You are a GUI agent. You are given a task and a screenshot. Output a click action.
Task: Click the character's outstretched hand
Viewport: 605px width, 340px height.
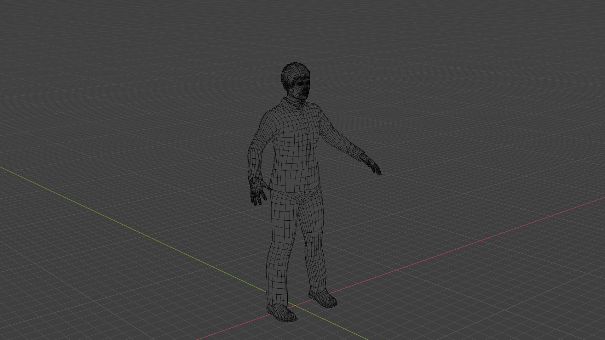point(371,164)
